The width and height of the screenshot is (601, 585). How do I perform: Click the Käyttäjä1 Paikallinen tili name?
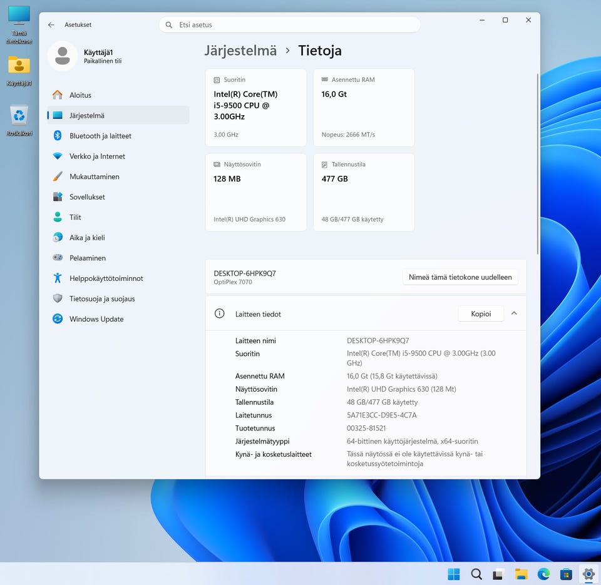coord(102,56)
